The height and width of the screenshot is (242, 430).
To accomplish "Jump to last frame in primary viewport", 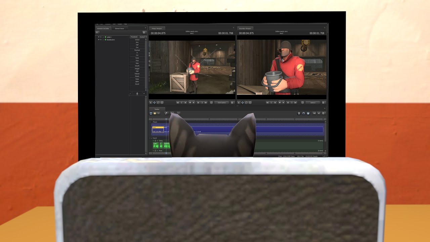I will (x=206, y=103).
